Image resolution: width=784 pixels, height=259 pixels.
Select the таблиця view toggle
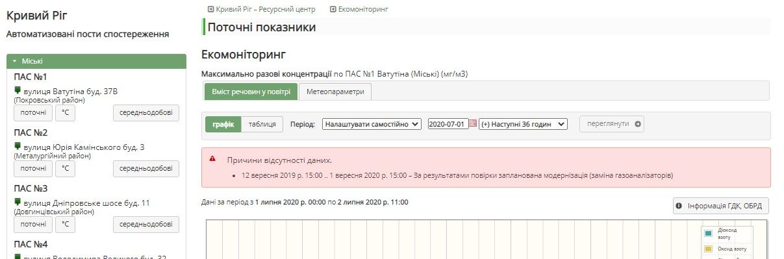[262, 124]
